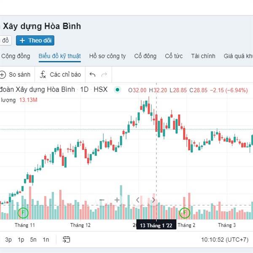
Task: Zoom out chart with minus button
Action: pyautogui.click(x=102, y=200)
